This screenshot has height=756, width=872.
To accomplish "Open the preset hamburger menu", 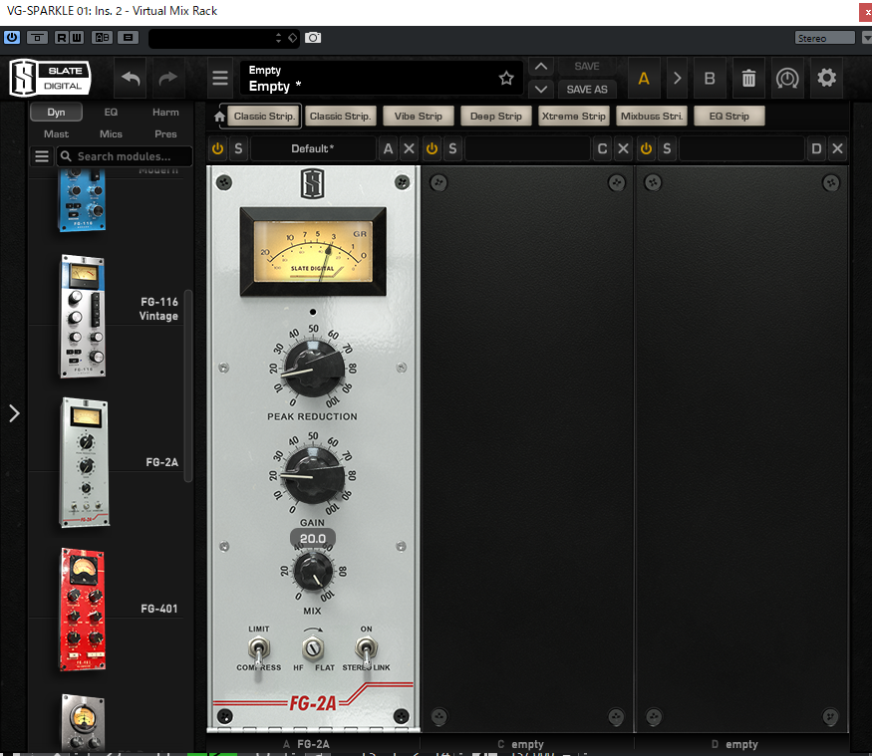I will point(220,78).
